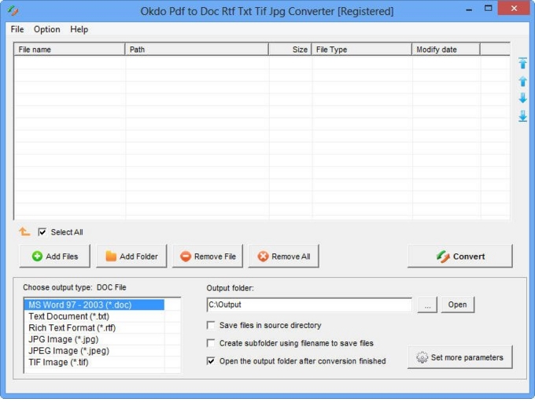Move selected file to top of list
The width and height of the screenshot is (535, 406).
click(x=522, y=63)
